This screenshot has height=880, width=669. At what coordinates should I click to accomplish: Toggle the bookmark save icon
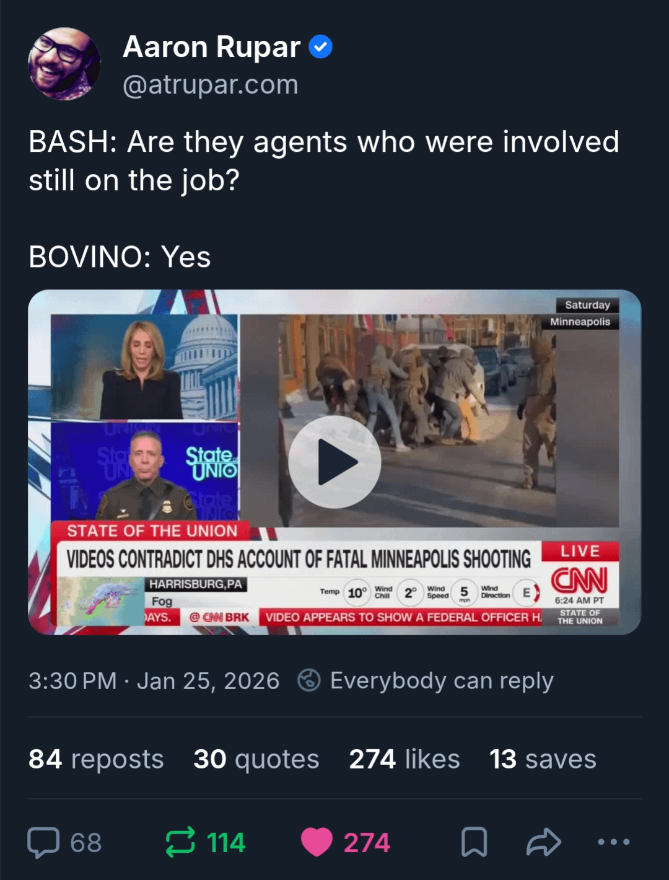coord(474,842)
